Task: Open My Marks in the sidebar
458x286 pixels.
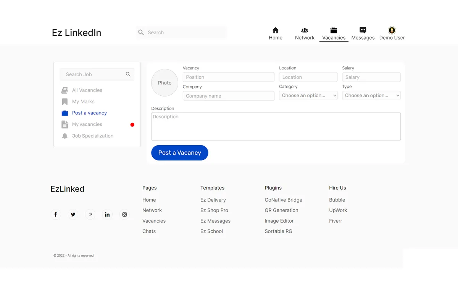Action: 83,102
